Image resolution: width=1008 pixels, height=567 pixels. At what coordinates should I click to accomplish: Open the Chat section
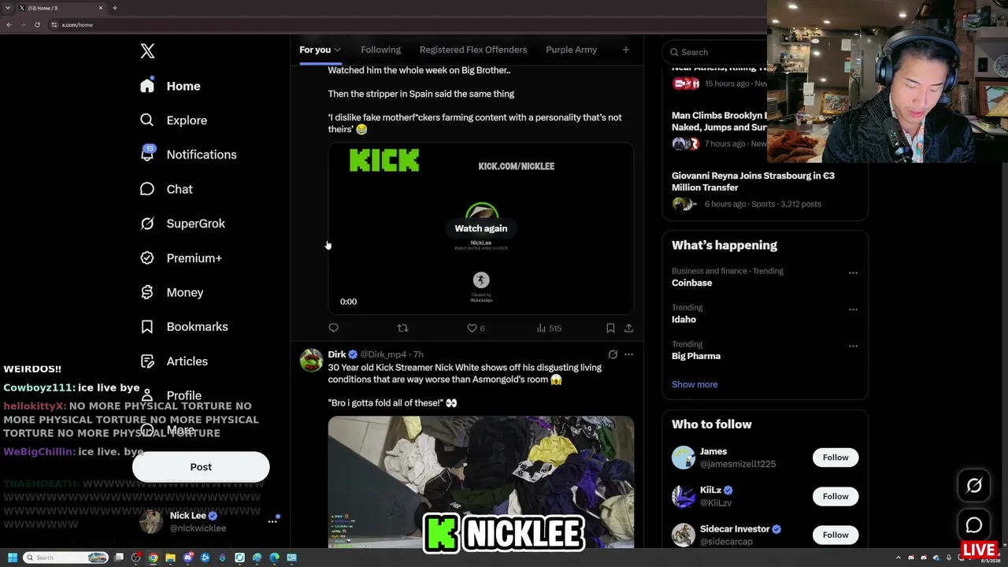pos(166,189)
